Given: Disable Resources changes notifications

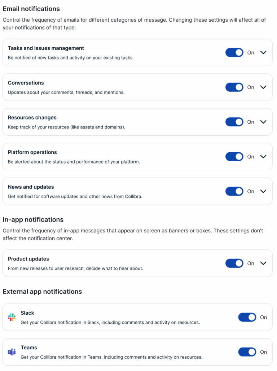Looking at the screenshot, I should point(234,122).
